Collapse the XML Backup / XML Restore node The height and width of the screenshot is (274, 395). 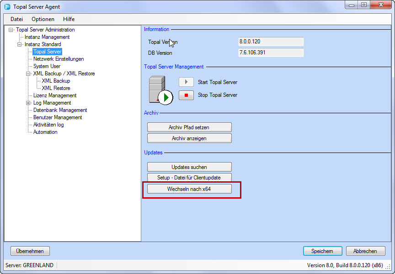[28, 74]
